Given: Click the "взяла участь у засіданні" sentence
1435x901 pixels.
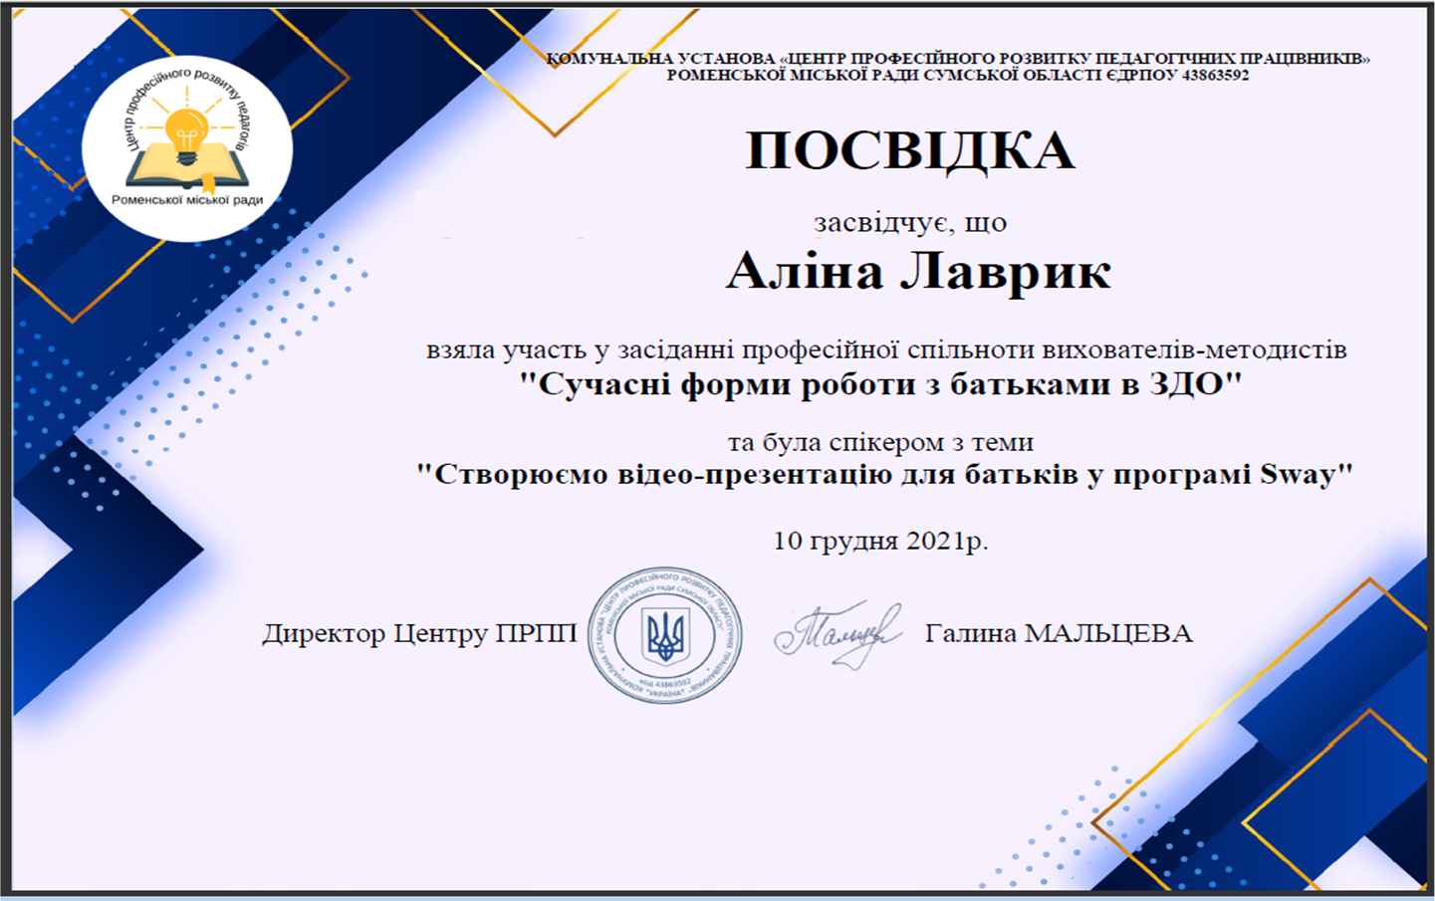Looking at the screenshot, I should click(886, 349).
